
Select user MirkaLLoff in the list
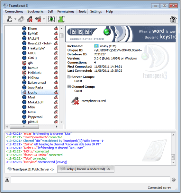pos(36,102)
